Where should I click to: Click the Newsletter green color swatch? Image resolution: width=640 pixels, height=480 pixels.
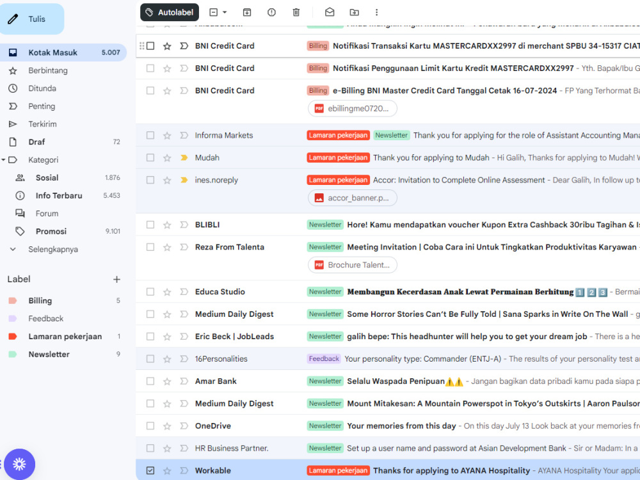tap(13, 355)
